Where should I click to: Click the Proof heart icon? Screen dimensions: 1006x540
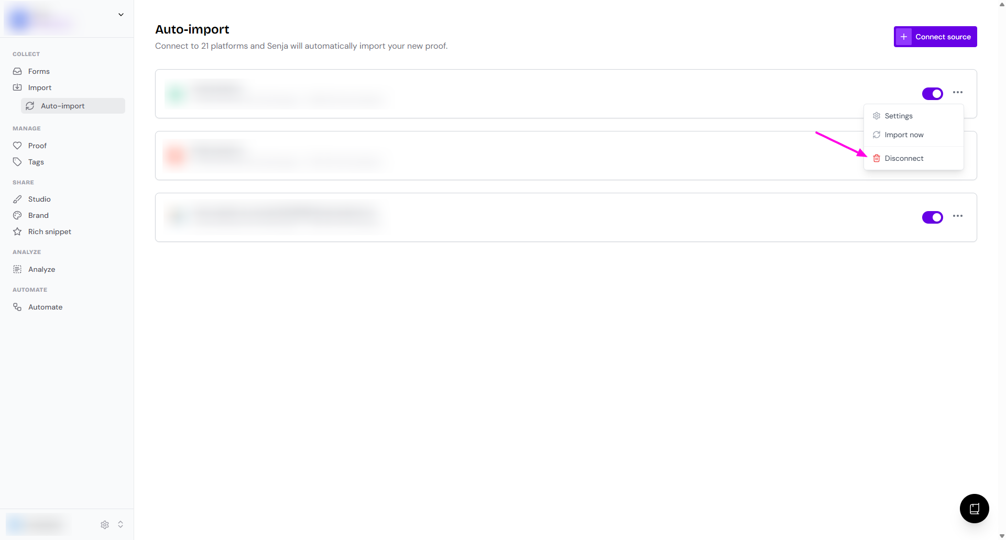point(17,146)
